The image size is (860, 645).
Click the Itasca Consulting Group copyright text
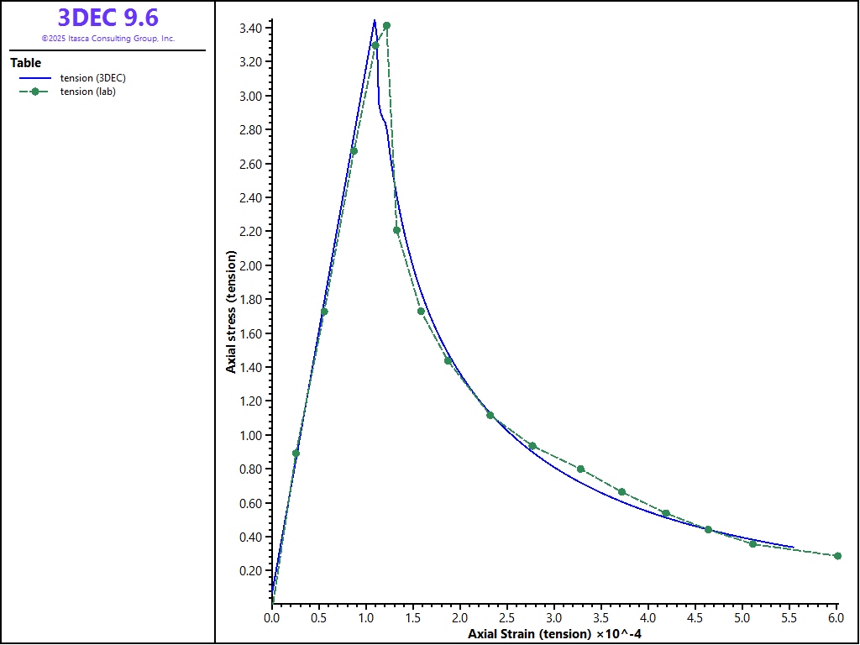tap(107, 39)
